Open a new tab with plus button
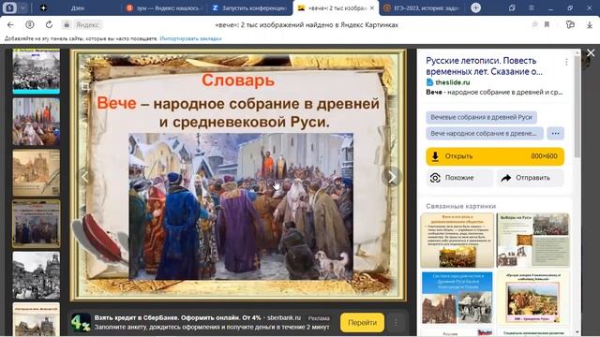This screenshot has height=337, width=600. 475,7
